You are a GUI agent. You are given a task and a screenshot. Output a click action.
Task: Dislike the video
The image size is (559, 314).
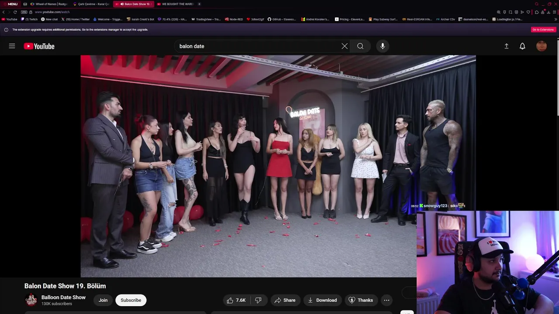[x=259, y=300]
